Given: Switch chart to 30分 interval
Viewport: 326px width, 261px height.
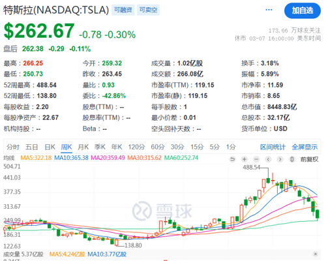Looking at the screenshot, I should point(177,147).
